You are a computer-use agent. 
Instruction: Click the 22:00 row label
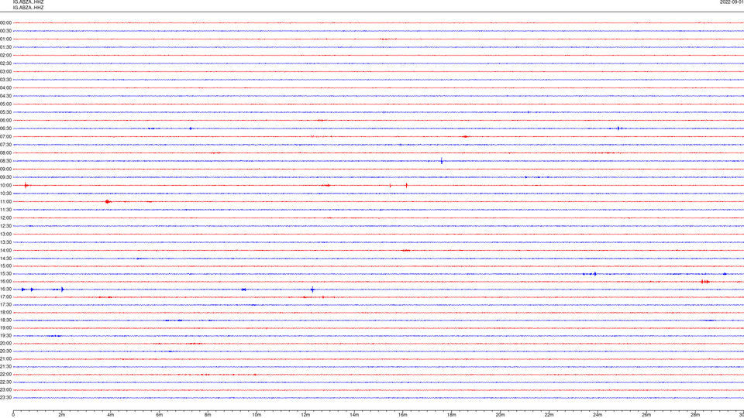tap(5, 375)
